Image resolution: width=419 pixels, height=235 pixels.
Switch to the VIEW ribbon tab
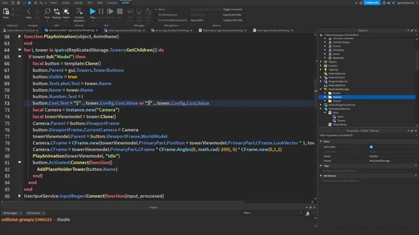click(100, 3)
